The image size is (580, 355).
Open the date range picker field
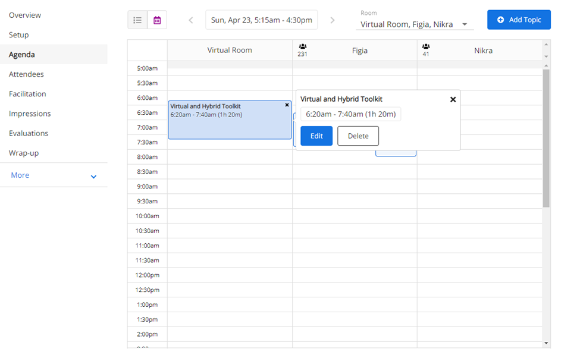[x=261, y=20]
